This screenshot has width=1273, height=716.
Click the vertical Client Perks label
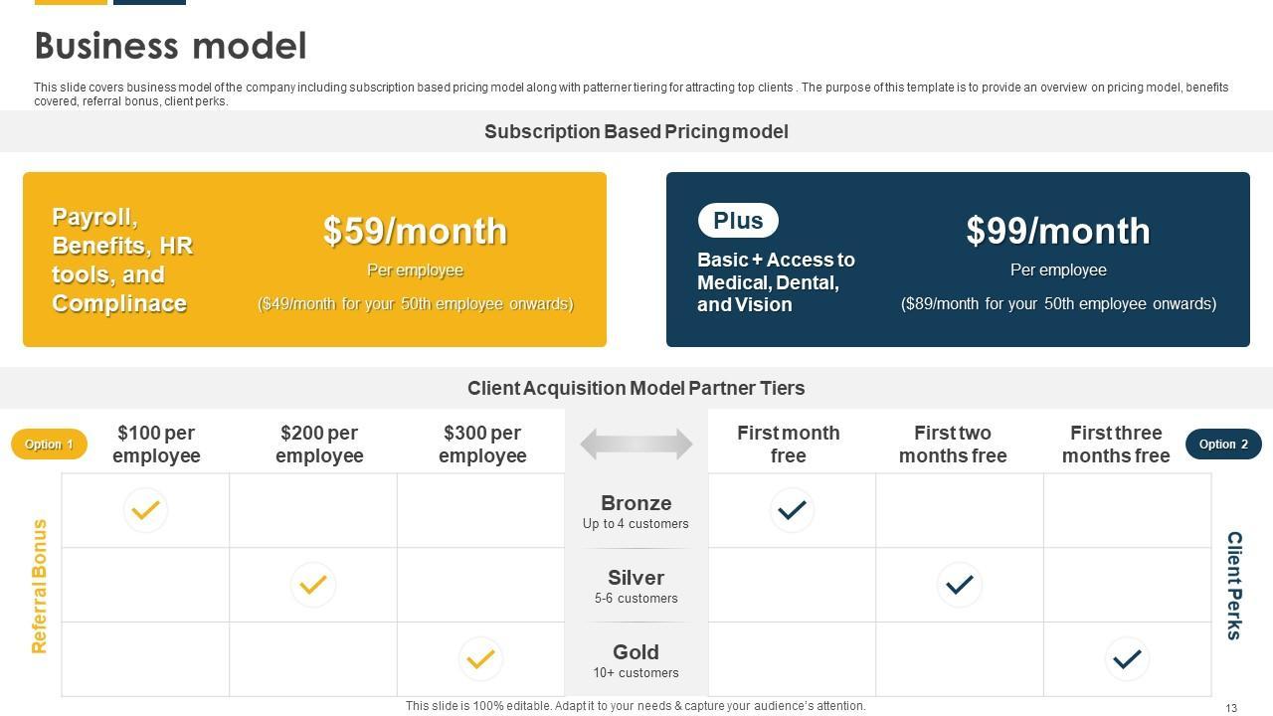[x=1234, y=586]
